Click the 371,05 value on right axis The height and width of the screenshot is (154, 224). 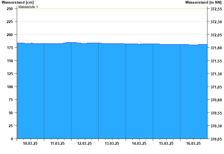(216, 87)
